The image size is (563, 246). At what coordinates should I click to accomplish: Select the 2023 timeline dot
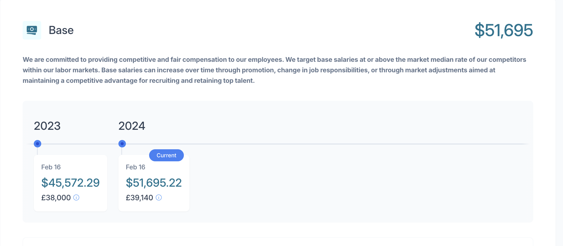(38, 144)
